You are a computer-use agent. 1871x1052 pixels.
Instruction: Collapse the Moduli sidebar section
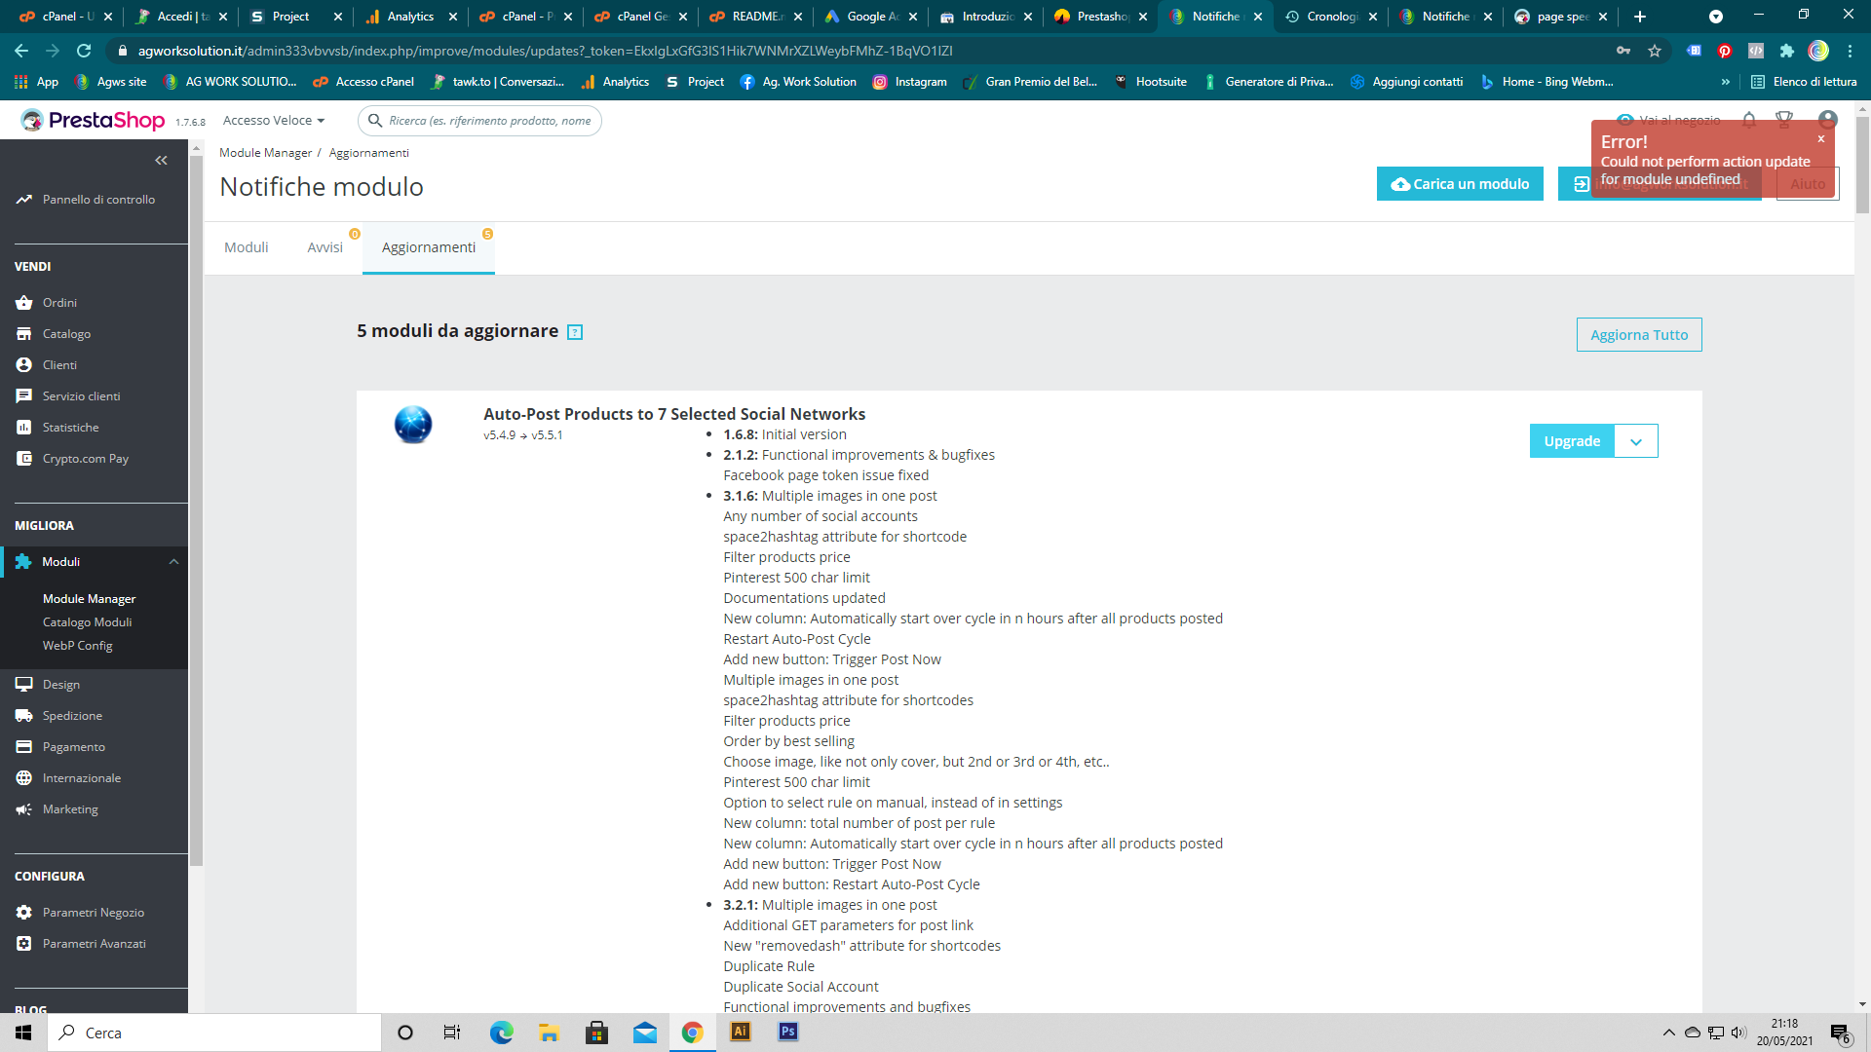pyautogui.click(x=173, y=562)
